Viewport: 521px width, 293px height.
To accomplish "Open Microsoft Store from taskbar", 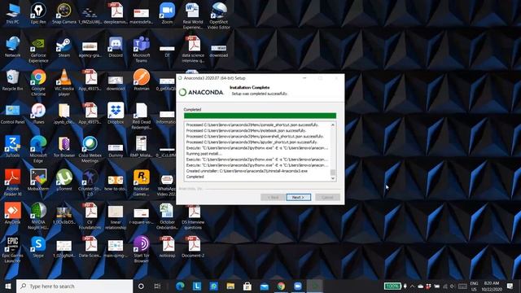I will coord(247,286).
